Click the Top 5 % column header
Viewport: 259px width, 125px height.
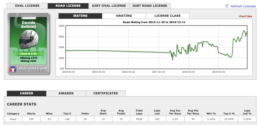click(x=229, y=114)
